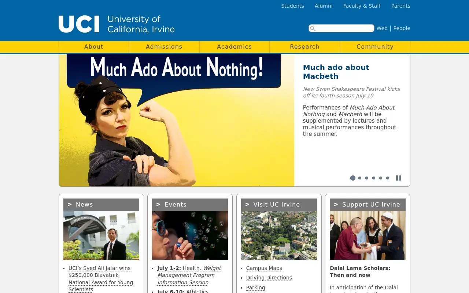Select the second slideshow dot
Image resolution: width=469 pixels, height=293 pixels.
pyautogui.click(x=360, y=178)
